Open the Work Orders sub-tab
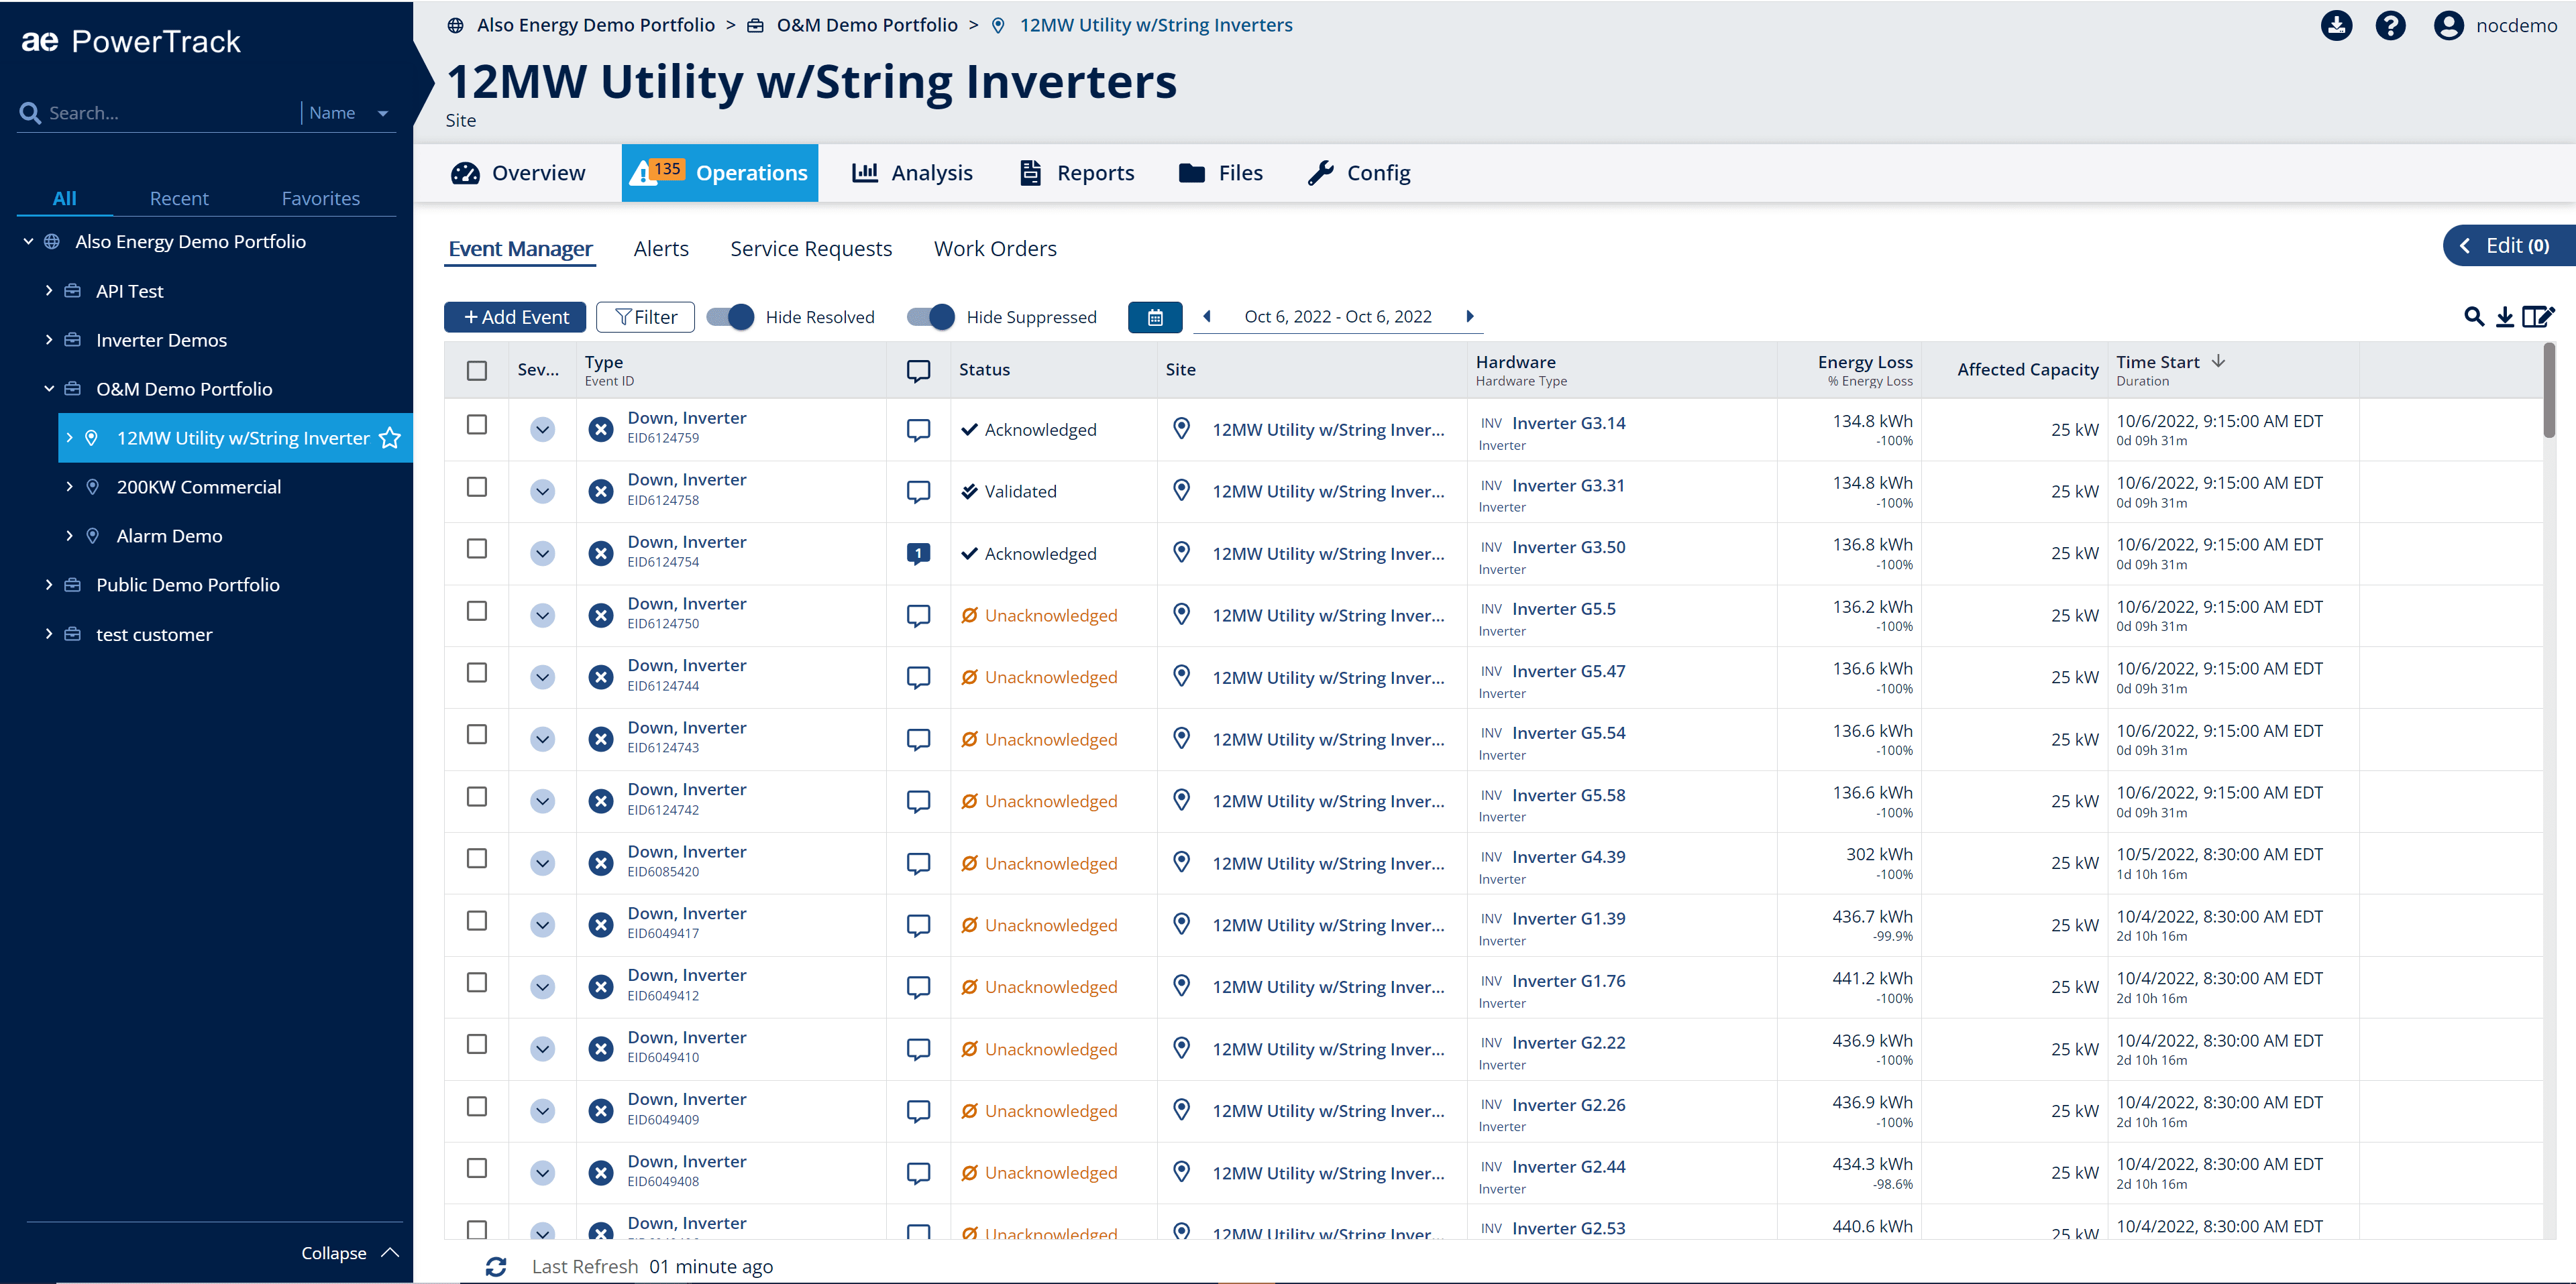The image size is (2576, 1284). [995, 249]
